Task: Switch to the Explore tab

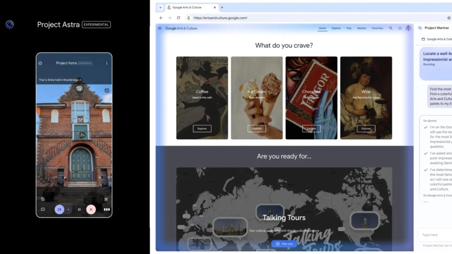Action: point(336,28)
